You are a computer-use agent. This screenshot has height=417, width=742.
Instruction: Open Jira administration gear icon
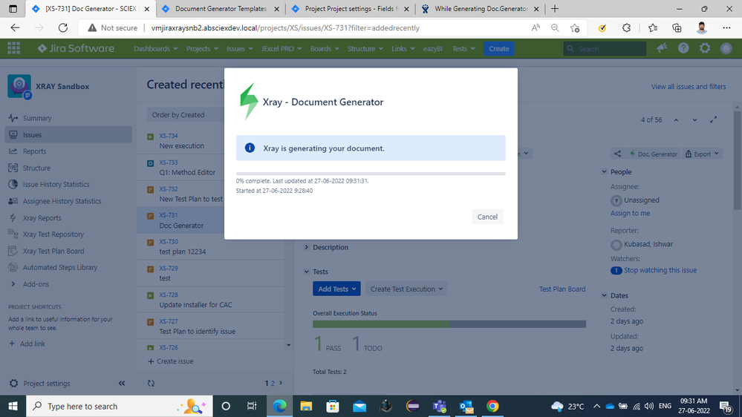(705, 48)
